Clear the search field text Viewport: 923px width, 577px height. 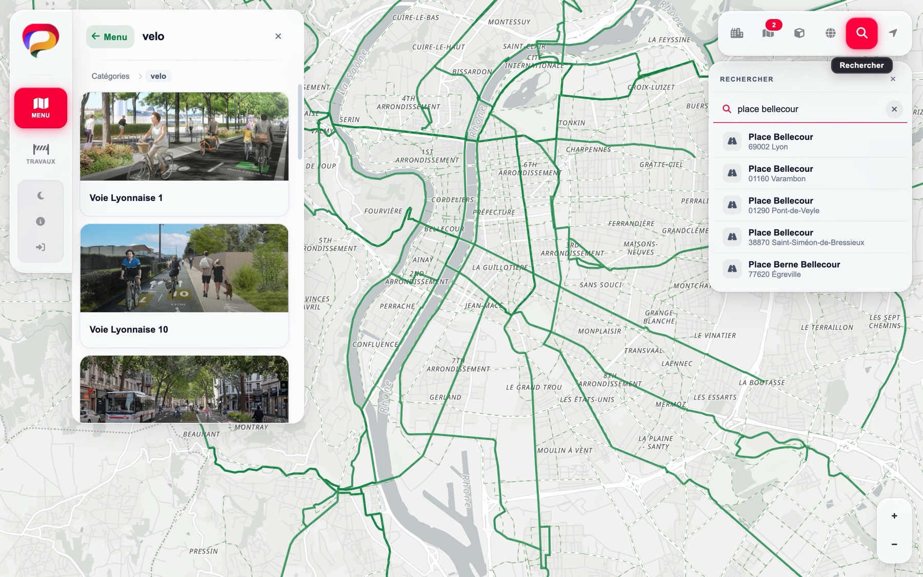coord(894,109)
